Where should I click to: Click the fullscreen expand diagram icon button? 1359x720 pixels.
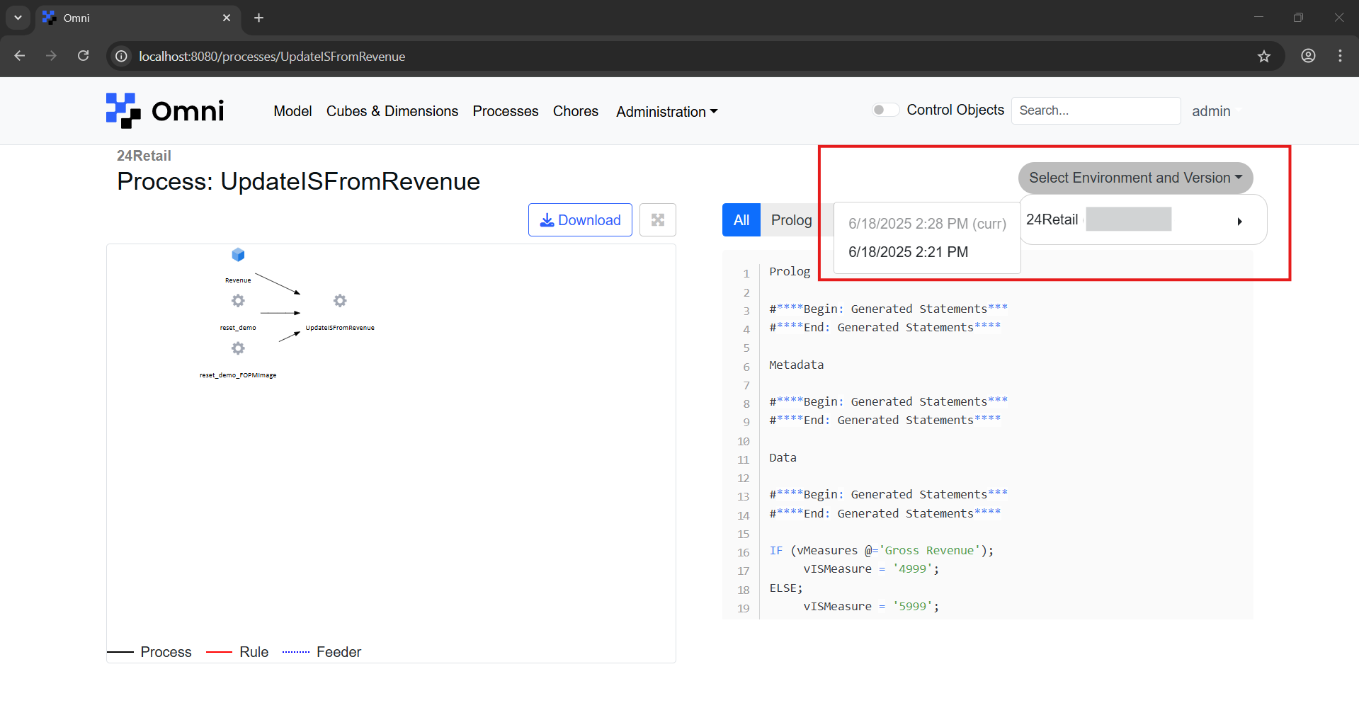pyautogui.click(x=658, y=220)
